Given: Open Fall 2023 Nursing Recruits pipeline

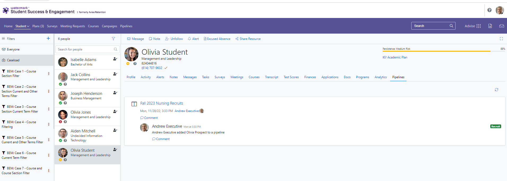Looking at the screenshot, I should [162, 103].
